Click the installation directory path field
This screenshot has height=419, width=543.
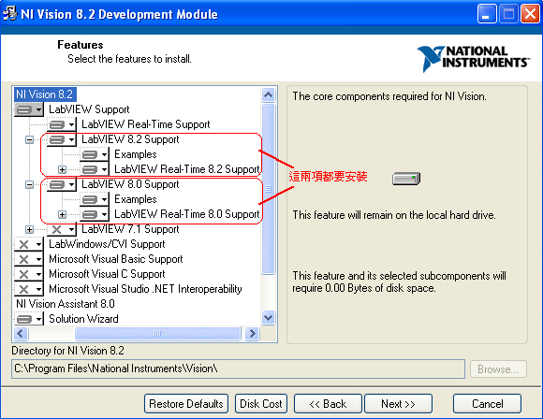238,368
